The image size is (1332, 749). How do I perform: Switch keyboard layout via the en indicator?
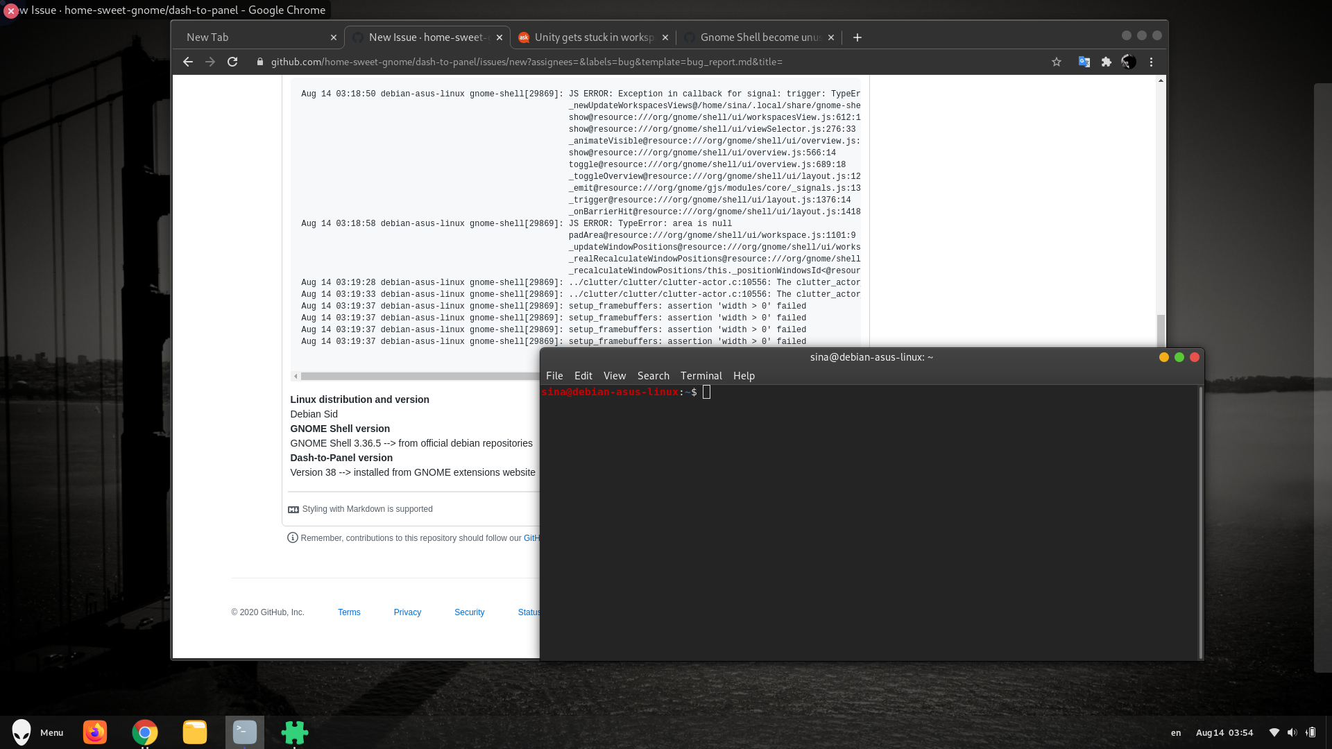coord(1176,732)
